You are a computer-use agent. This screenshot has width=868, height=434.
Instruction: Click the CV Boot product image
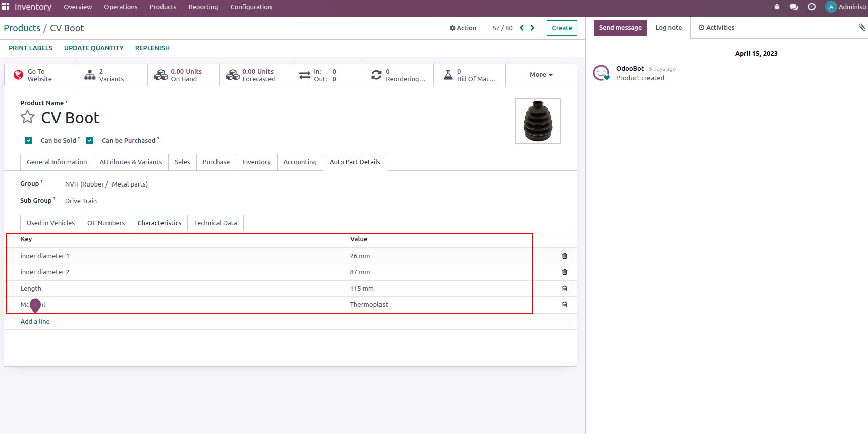[x=537, y=121]
